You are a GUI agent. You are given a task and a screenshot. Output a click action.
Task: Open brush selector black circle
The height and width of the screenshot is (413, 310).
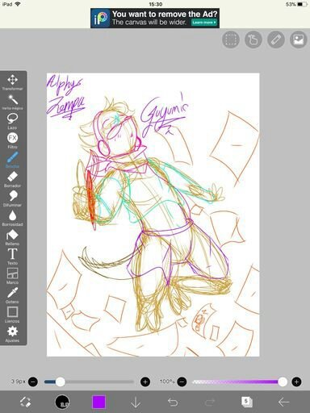point(62,402)
